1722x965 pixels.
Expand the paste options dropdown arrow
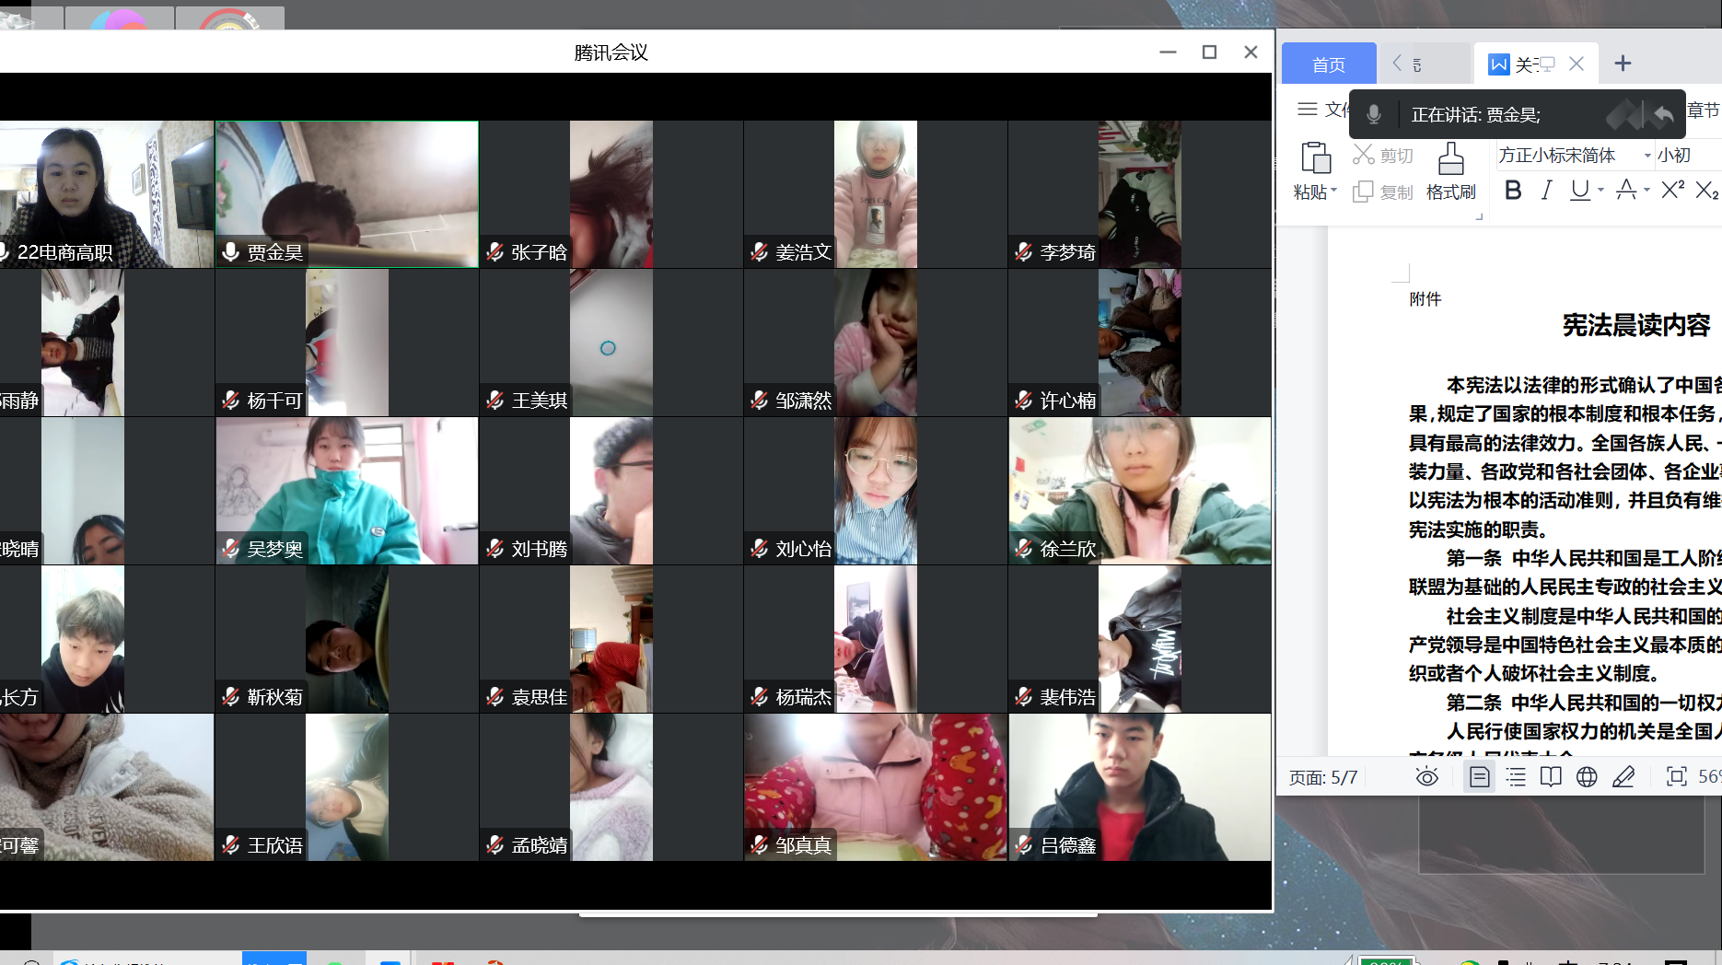click(1333, 192)
